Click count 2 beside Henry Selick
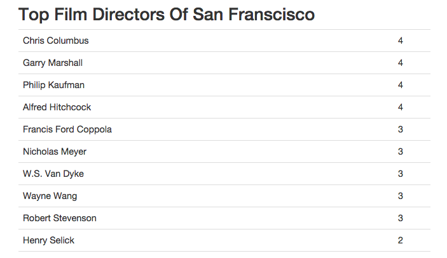Viewport: 447px width, 258px height. coord(400,240)
